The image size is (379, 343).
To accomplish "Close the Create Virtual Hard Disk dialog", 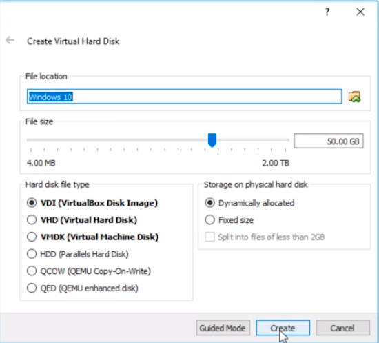I will [360, 12].
